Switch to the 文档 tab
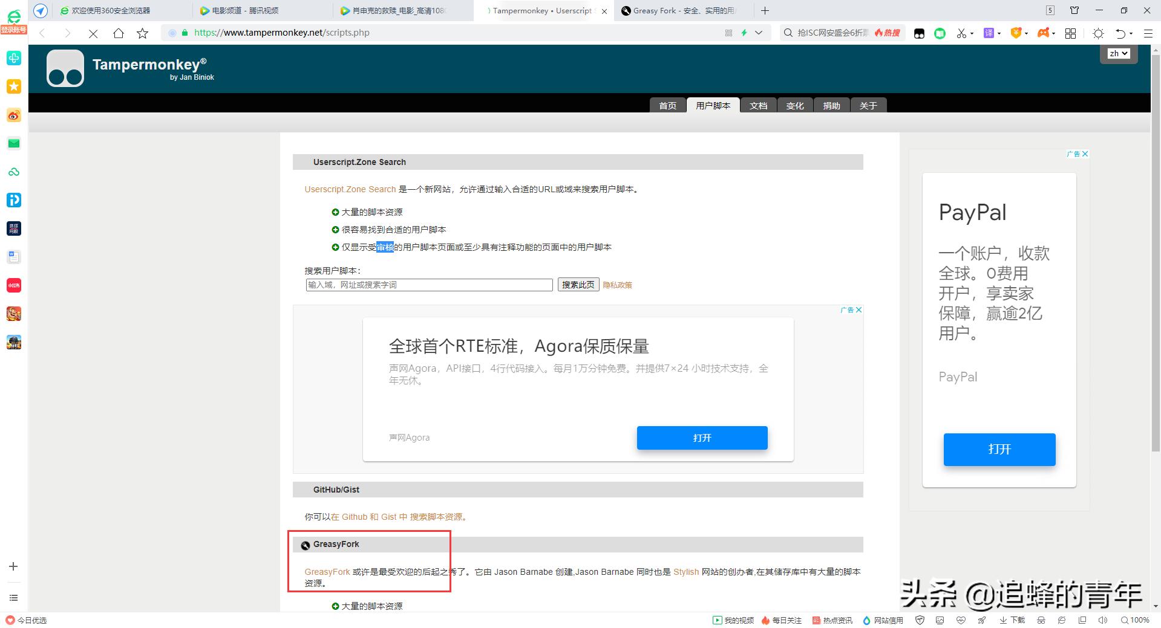Screen dimensions: 1161x628 pos(758,105)
